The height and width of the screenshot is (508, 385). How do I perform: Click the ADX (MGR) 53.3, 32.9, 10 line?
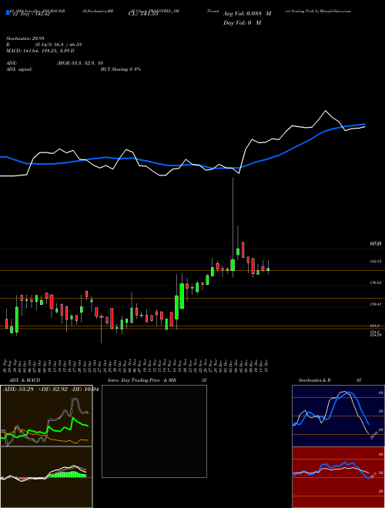55,63
